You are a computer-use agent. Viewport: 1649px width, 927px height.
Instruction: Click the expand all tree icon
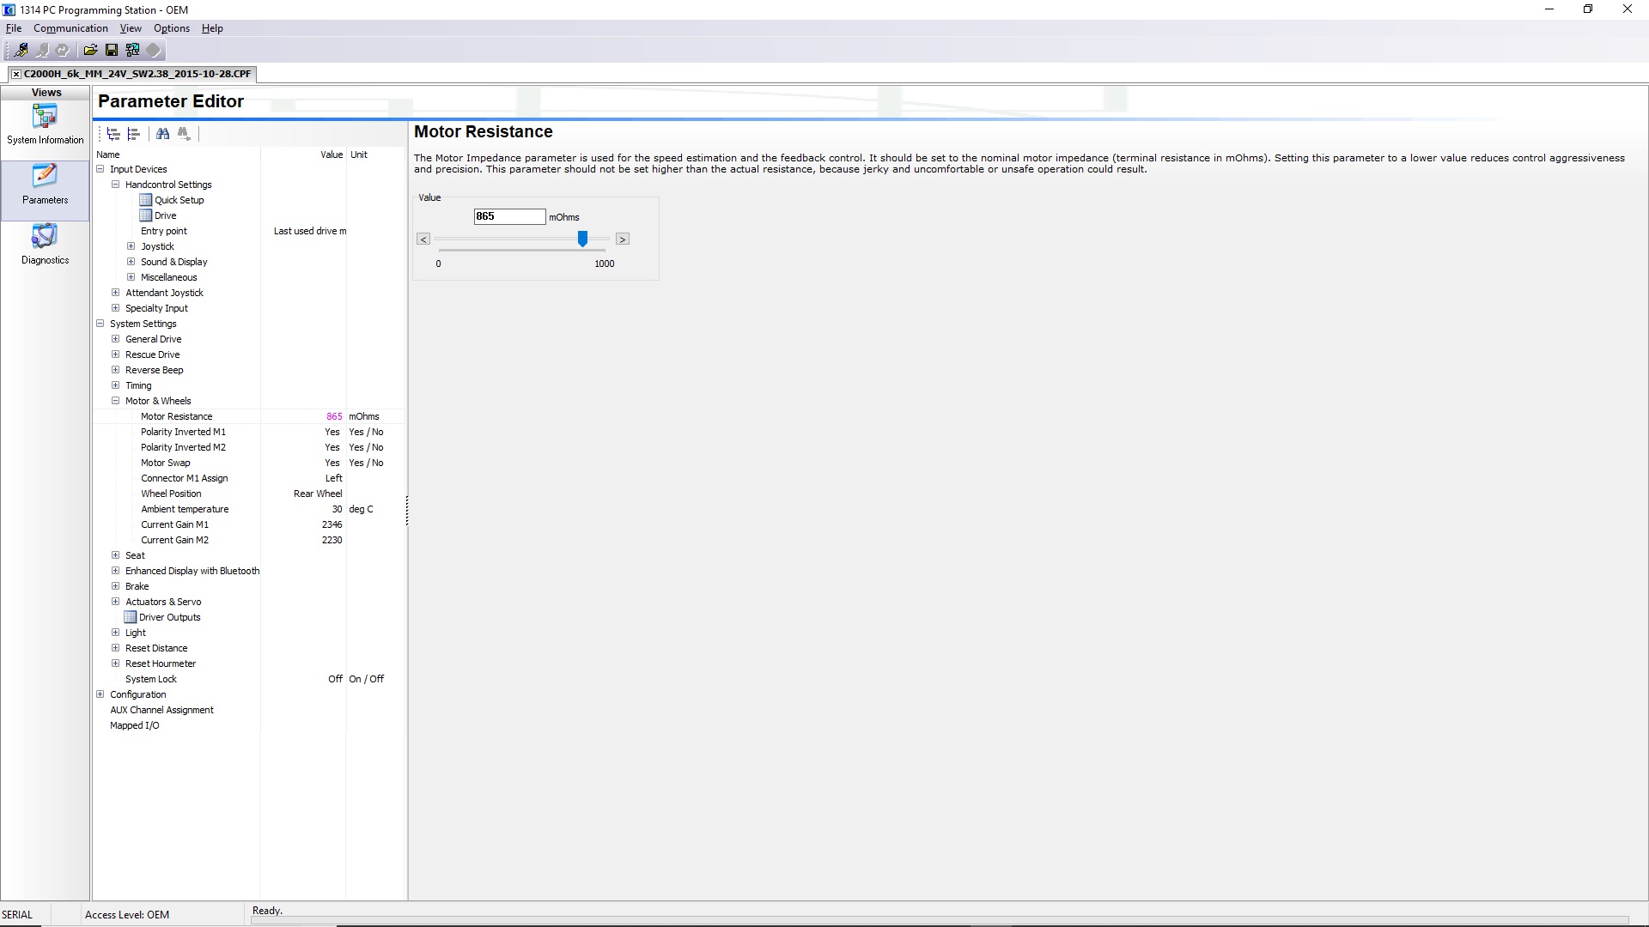click(x=113, y=134)
